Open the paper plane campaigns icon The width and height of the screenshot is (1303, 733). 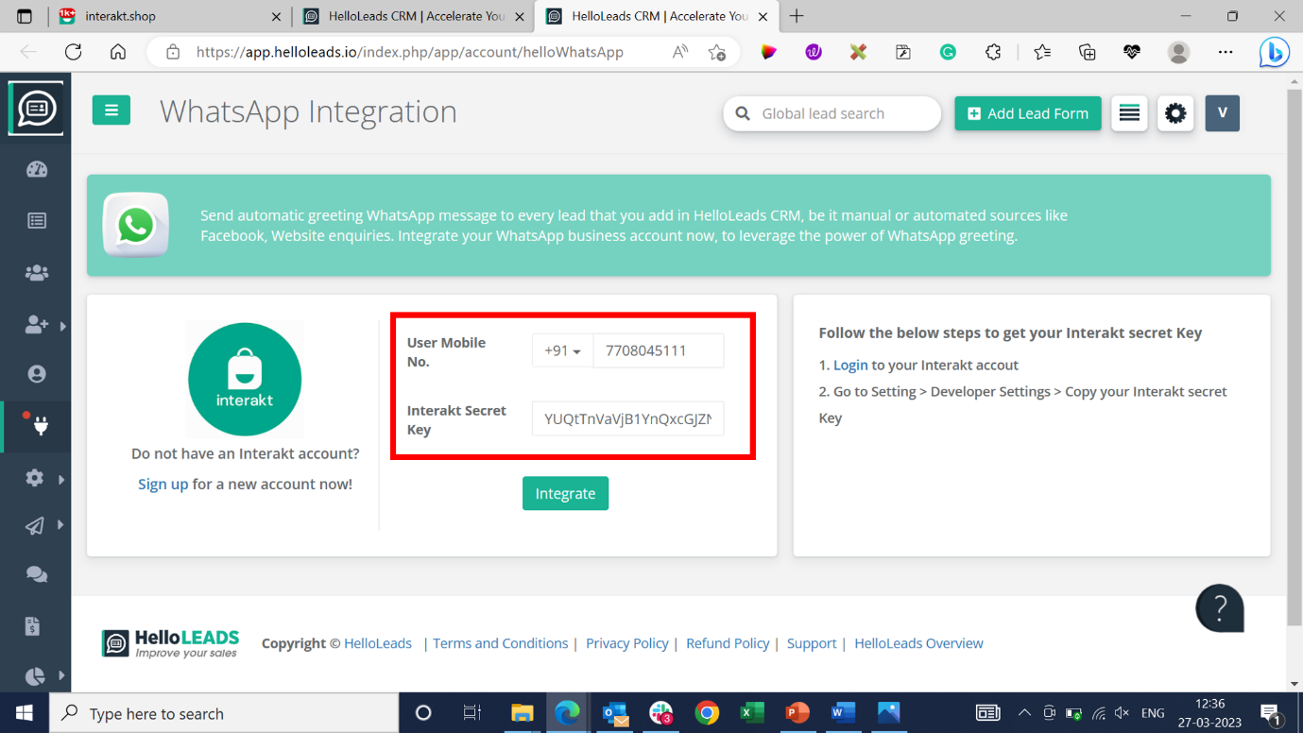tap(35, 526)
